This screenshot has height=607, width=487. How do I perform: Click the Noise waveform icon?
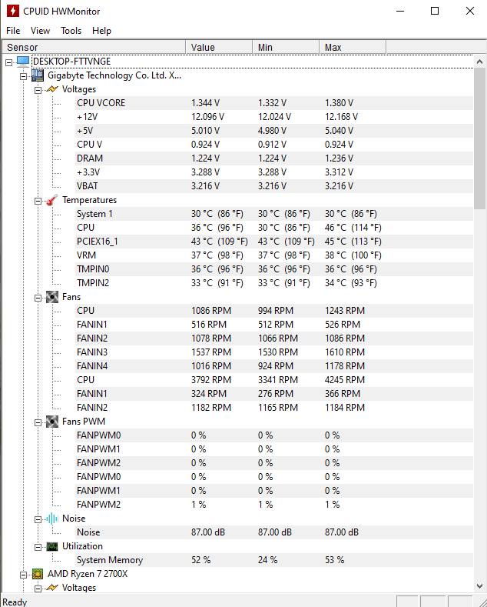[x=52, y=519]
